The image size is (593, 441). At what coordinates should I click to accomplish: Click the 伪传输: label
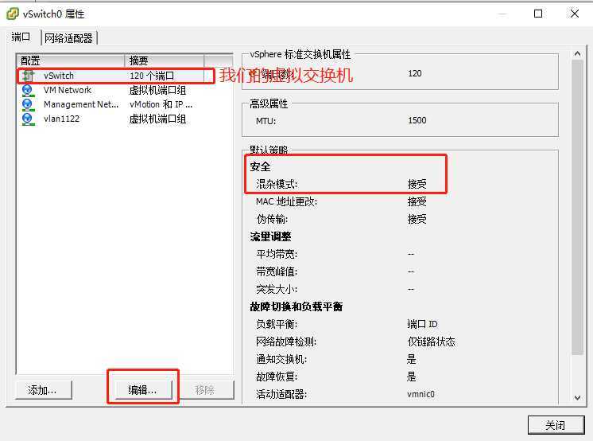click(x=272, y=219)
